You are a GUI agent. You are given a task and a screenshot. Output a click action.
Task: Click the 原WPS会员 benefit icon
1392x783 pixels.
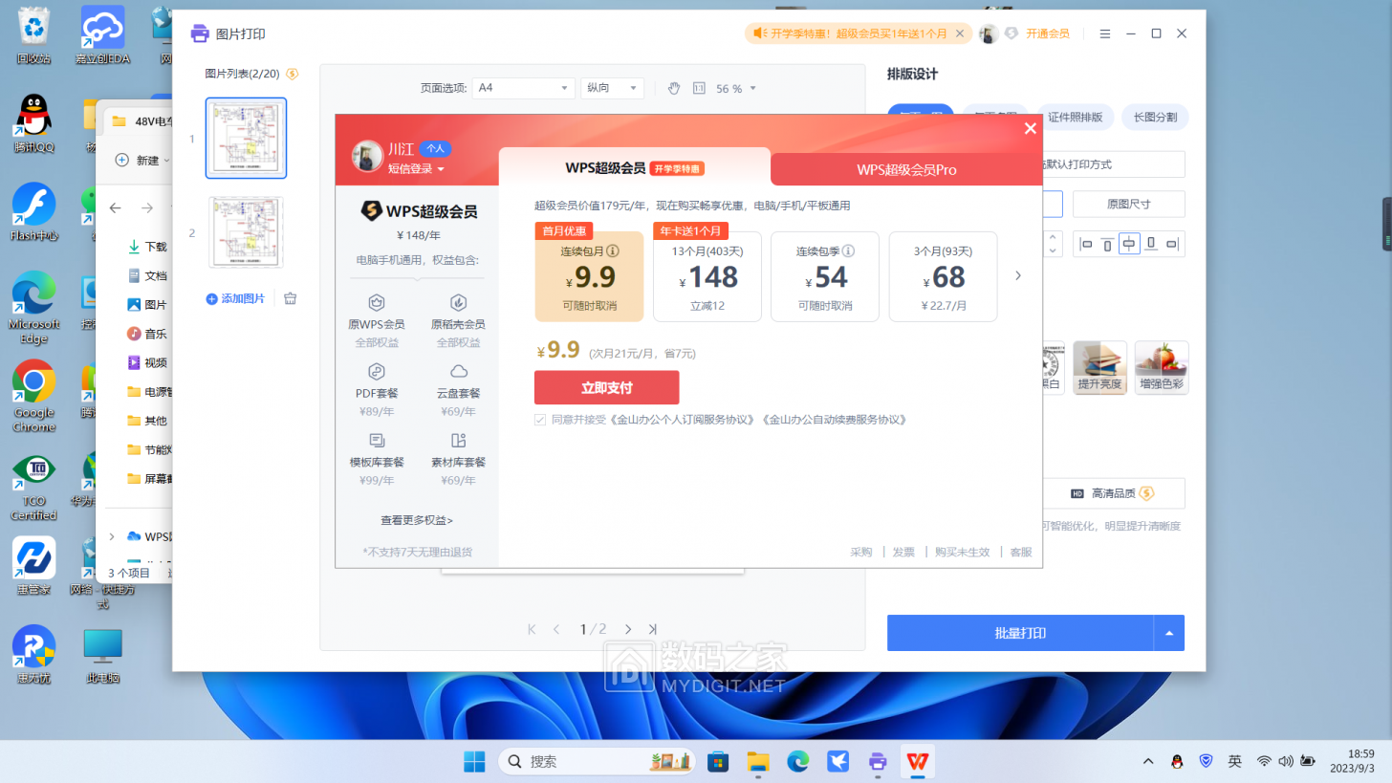pyautogui.click(x=377, y=302)
